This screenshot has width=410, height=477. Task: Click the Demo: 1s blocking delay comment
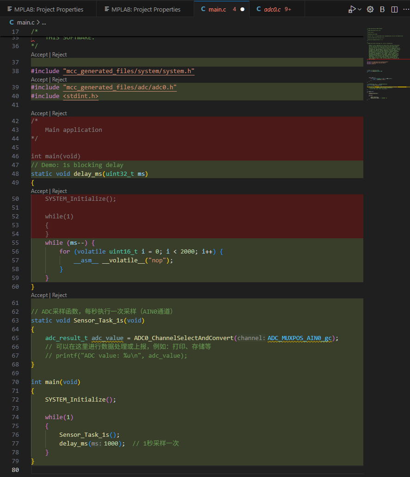pos(77,165)
